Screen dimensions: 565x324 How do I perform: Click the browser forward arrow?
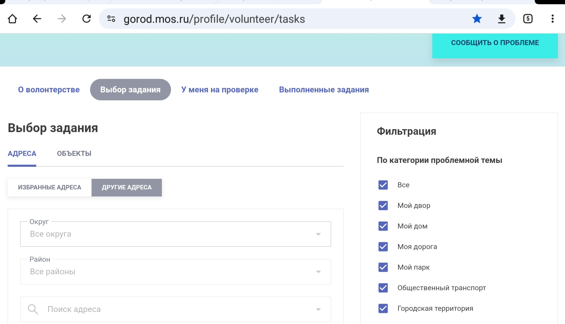pyautogui.click(x=62, y=19)
